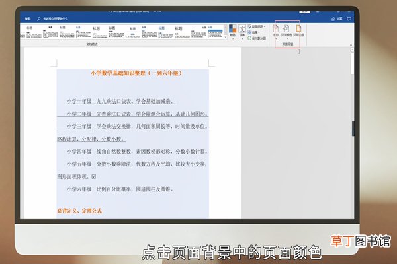Screen dimensions: 397x264
Task: Open the Effects (效果) dropdown
Action: point(253,32)
